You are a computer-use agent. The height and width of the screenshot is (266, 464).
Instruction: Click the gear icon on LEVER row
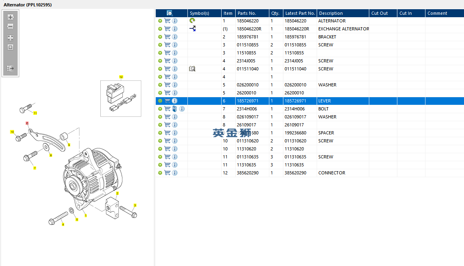click(x=160, y=101)
